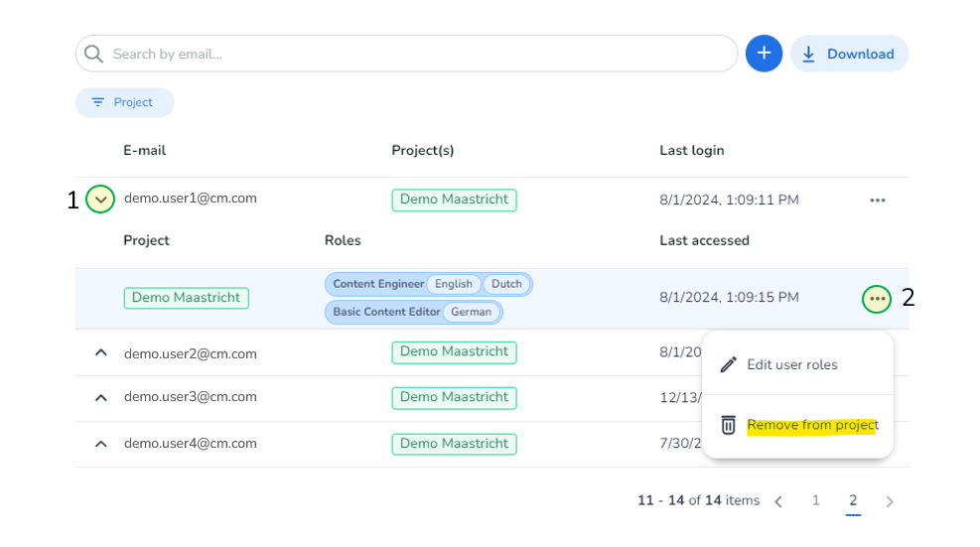Click the magnifier search icon
Viewport: 980px width, 547px height.
94,54
